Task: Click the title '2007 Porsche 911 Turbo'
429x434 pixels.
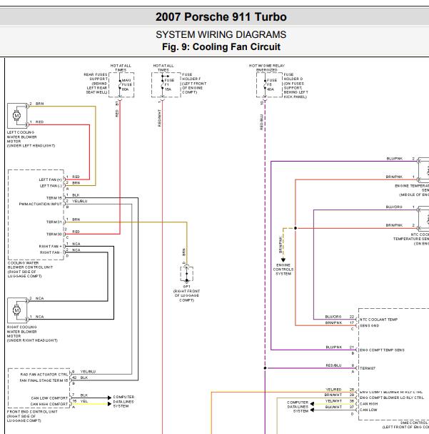Action: pyautogui.click(x=221, y=17)
